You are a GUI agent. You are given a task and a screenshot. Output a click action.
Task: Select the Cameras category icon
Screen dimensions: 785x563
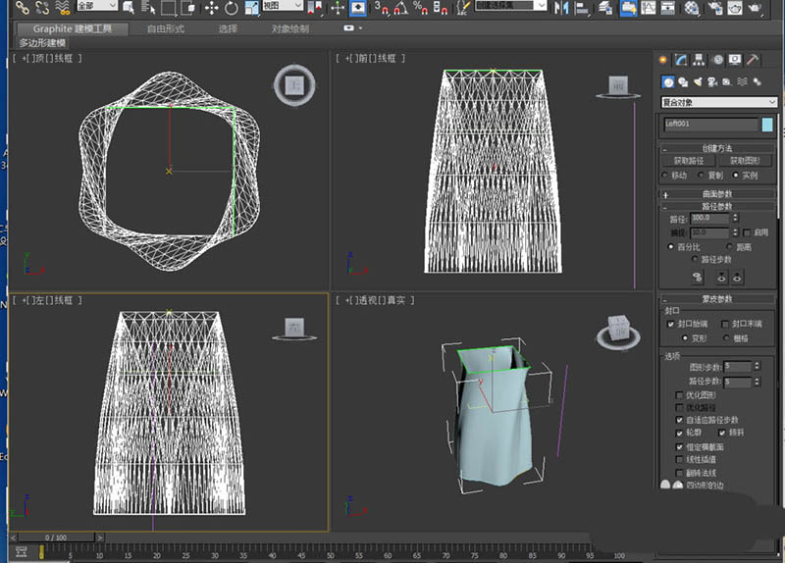712,81
